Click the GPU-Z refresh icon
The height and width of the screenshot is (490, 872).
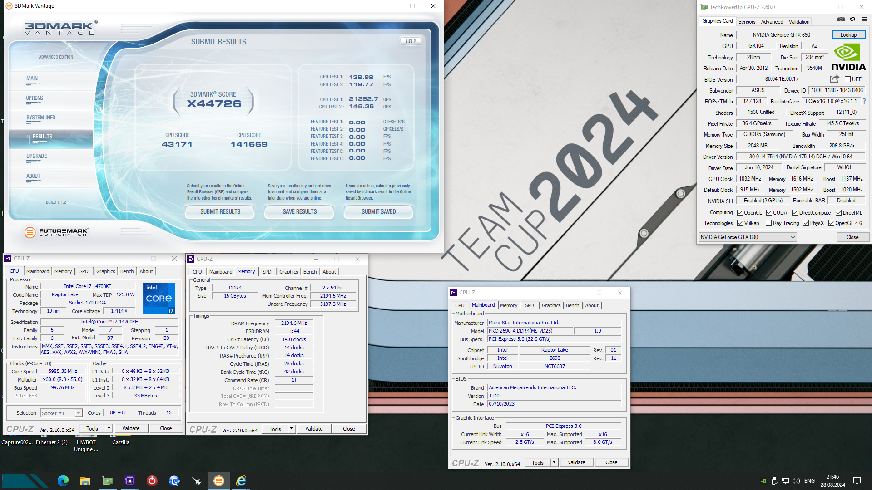tap(852, 20)
